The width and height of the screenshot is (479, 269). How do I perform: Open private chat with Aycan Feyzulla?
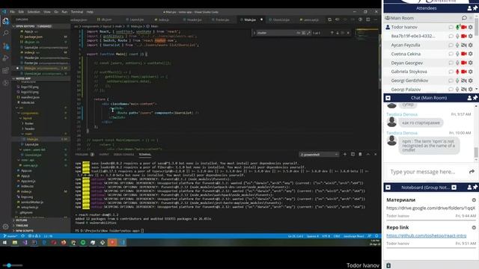[x=451, y=45]
